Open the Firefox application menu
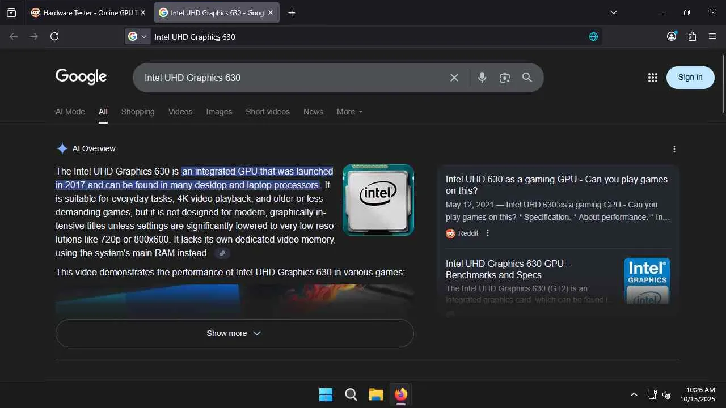Image resolution: width=726 pixels, height=408 pixels. coord(712,36)
